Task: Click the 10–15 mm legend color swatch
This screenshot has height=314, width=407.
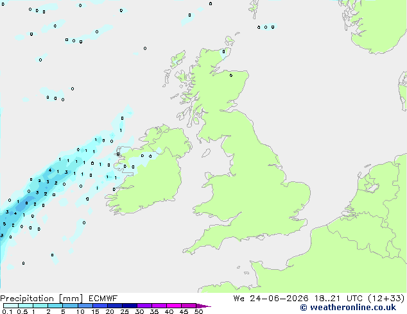Action: (85, 306)
